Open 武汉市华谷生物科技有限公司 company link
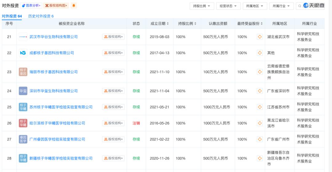 pos(53,37)
